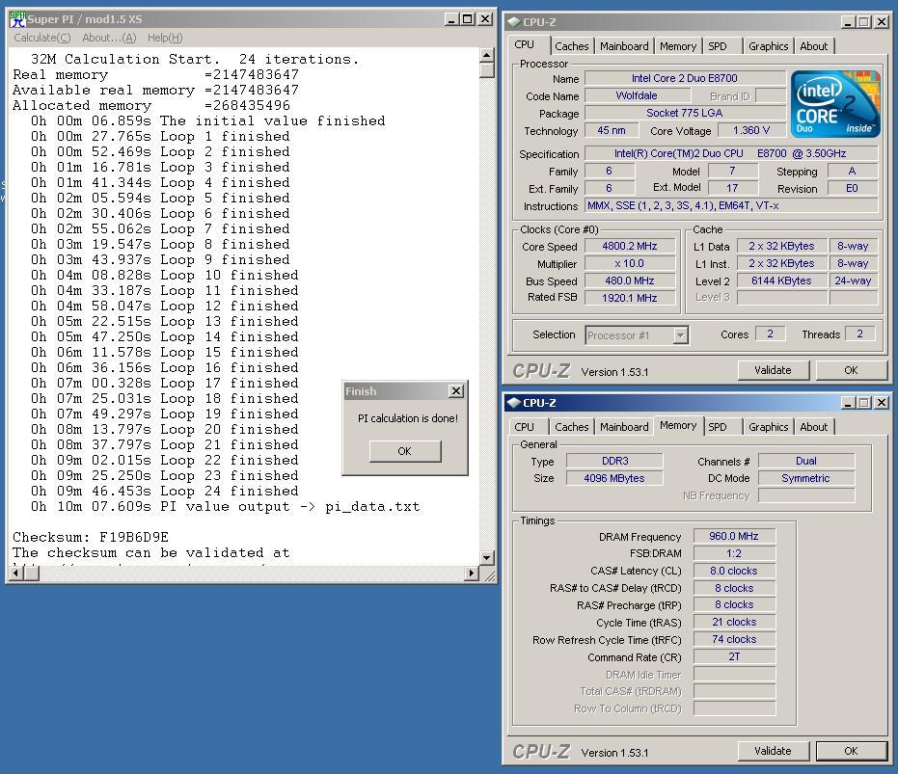Screen dimensions: 898x774
Task: Click the memory Size value '4096 MBytes'
Action: click(x=614, y=478)
